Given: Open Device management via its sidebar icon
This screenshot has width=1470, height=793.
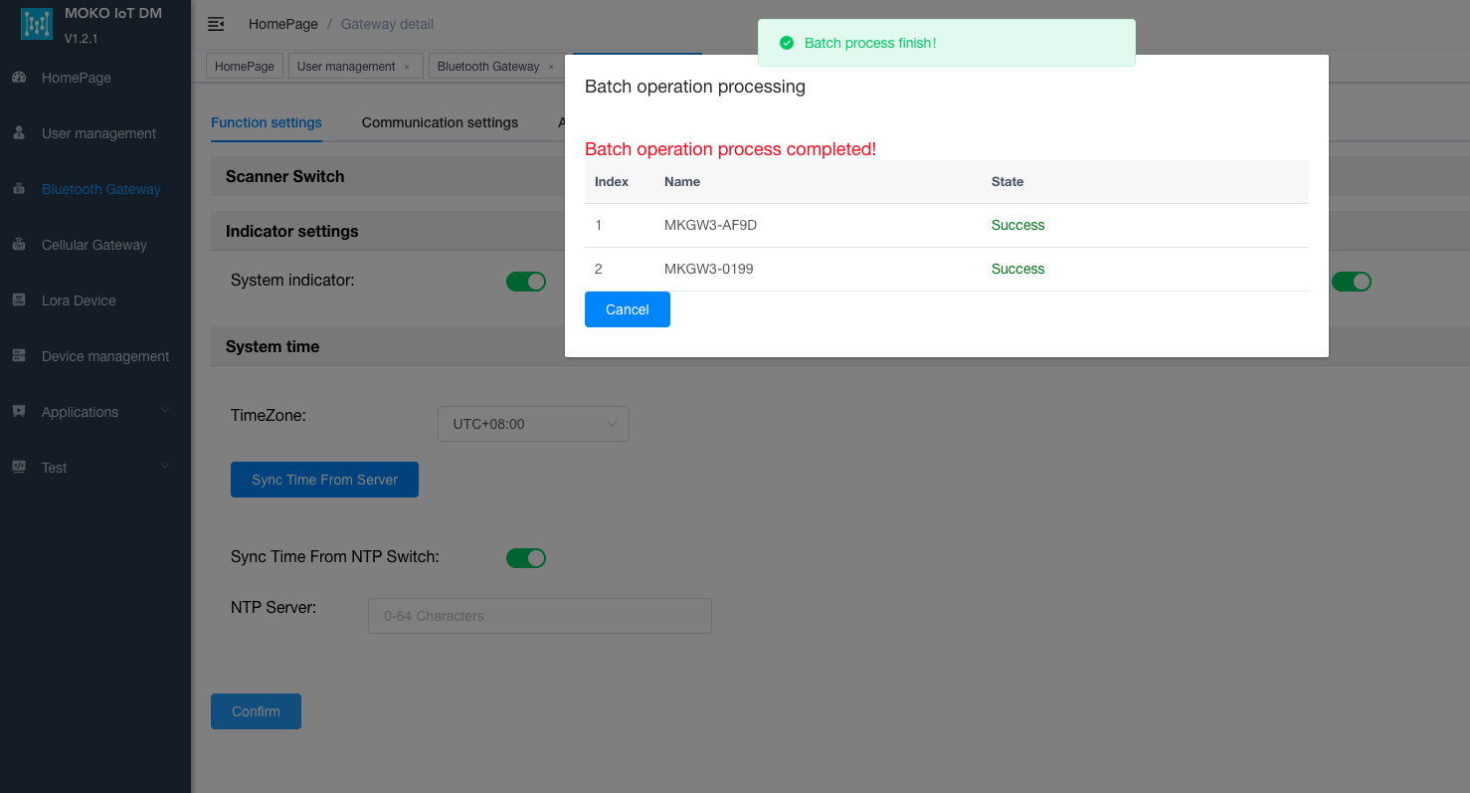Looking at the screenshot, I should click(x=19, y=356).
